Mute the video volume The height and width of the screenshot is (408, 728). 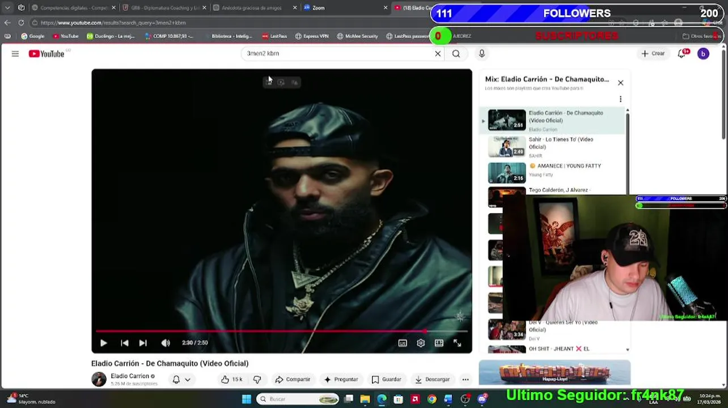tap(166, 343)
